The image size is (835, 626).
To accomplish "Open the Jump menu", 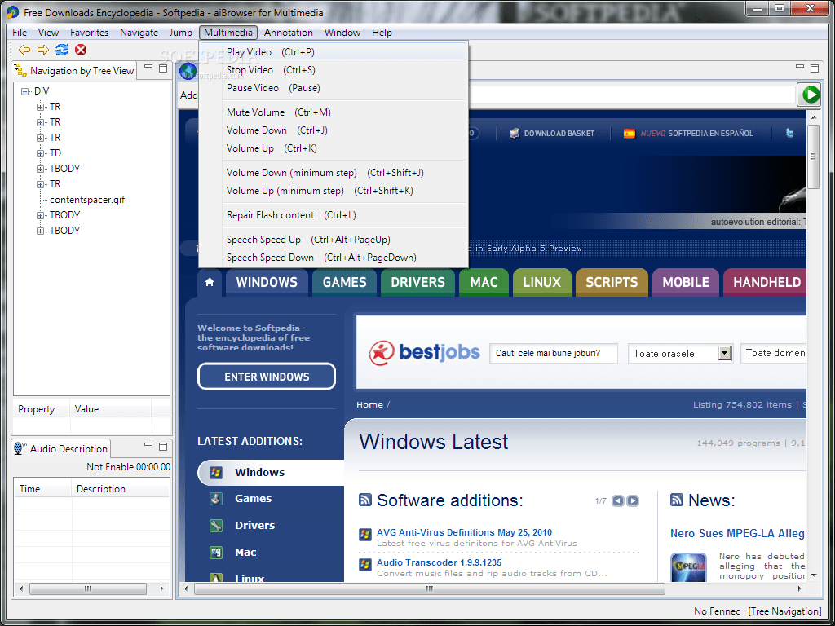I will click(180, 33).
